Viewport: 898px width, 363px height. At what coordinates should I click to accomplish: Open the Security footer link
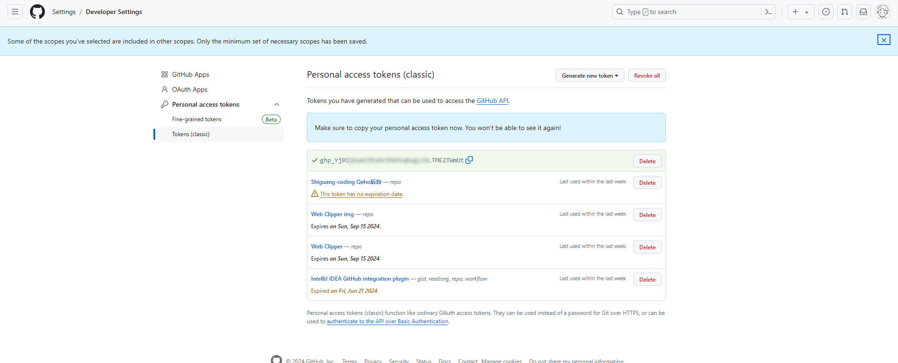[399, 361]
